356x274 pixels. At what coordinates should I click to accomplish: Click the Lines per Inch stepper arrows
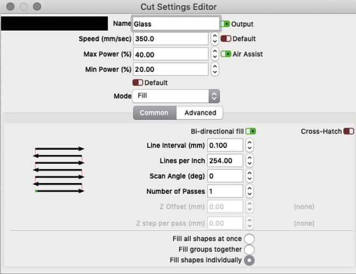[249, 161]
